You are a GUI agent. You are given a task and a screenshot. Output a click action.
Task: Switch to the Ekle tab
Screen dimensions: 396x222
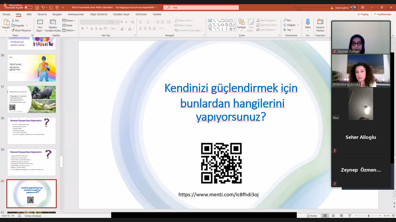(29, 14)
